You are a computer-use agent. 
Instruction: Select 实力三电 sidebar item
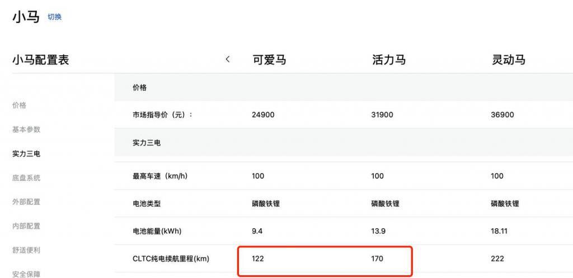click(26, 154)
